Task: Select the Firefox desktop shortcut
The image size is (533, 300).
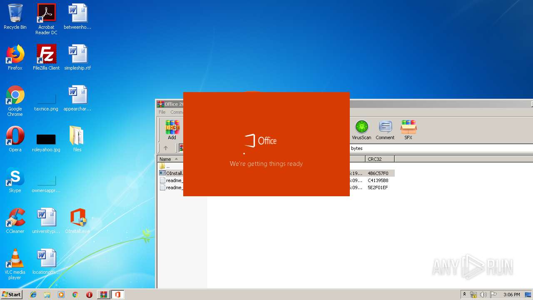Action: point(15,57)
